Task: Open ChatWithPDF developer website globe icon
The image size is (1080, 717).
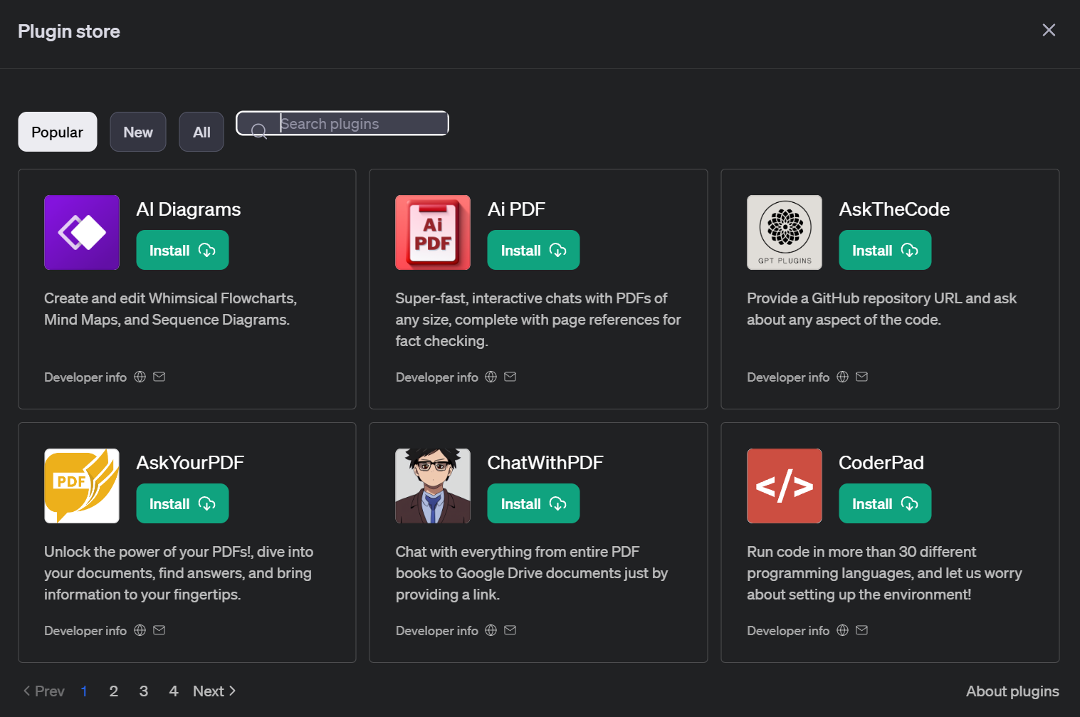Action: (491, 630)
